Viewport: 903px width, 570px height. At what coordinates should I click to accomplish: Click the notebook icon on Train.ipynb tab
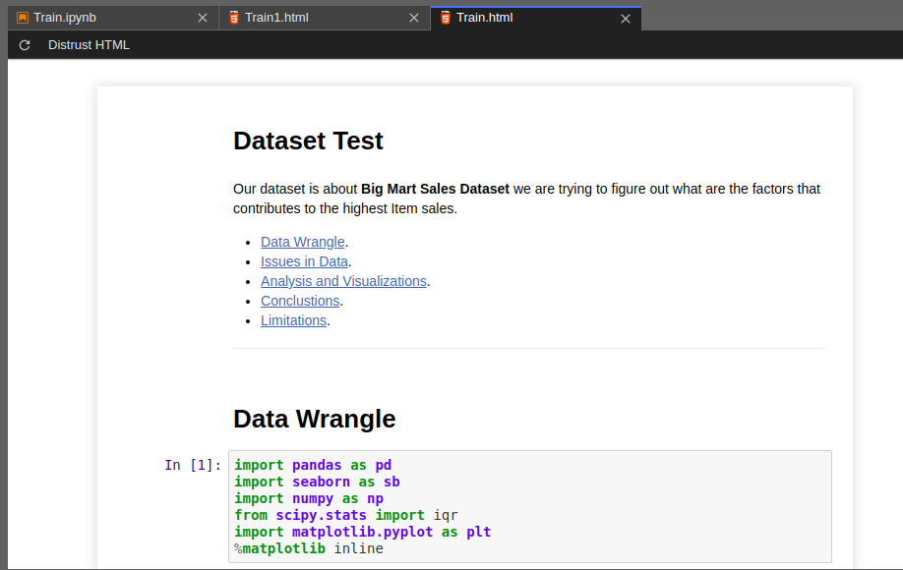point(22,17)
